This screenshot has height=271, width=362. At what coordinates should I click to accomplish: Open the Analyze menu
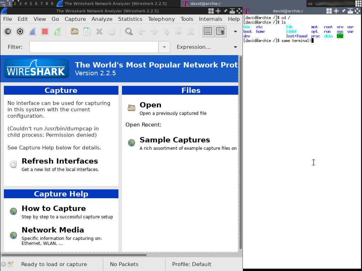click(102, 19)
